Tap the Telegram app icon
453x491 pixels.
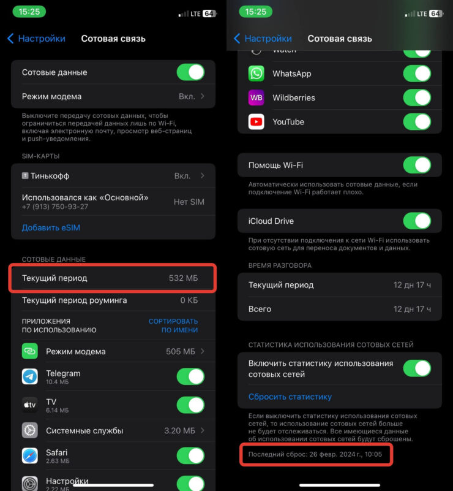click(30, 376)
